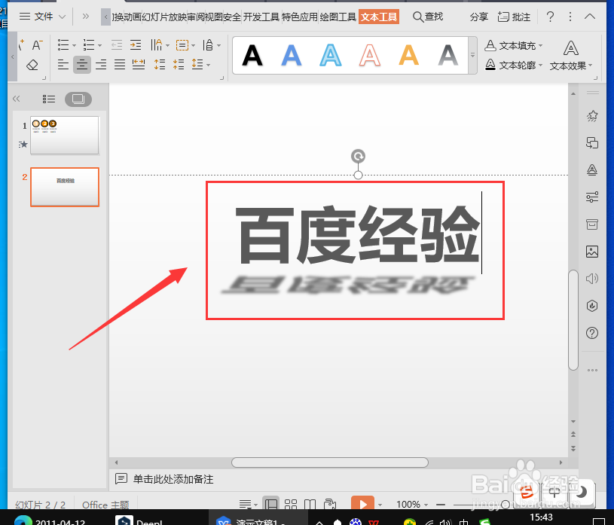Switch to the 开发工具 tab
Screen dimensions: 614x525
[x=261, y=17]
